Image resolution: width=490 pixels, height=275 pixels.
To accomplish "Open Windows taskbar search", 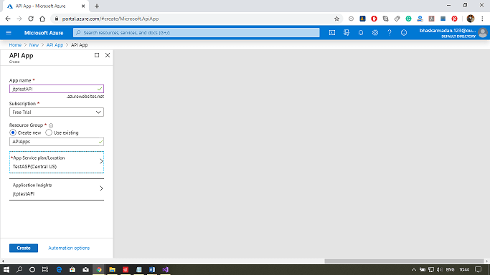I will click(x=19, y=270).
